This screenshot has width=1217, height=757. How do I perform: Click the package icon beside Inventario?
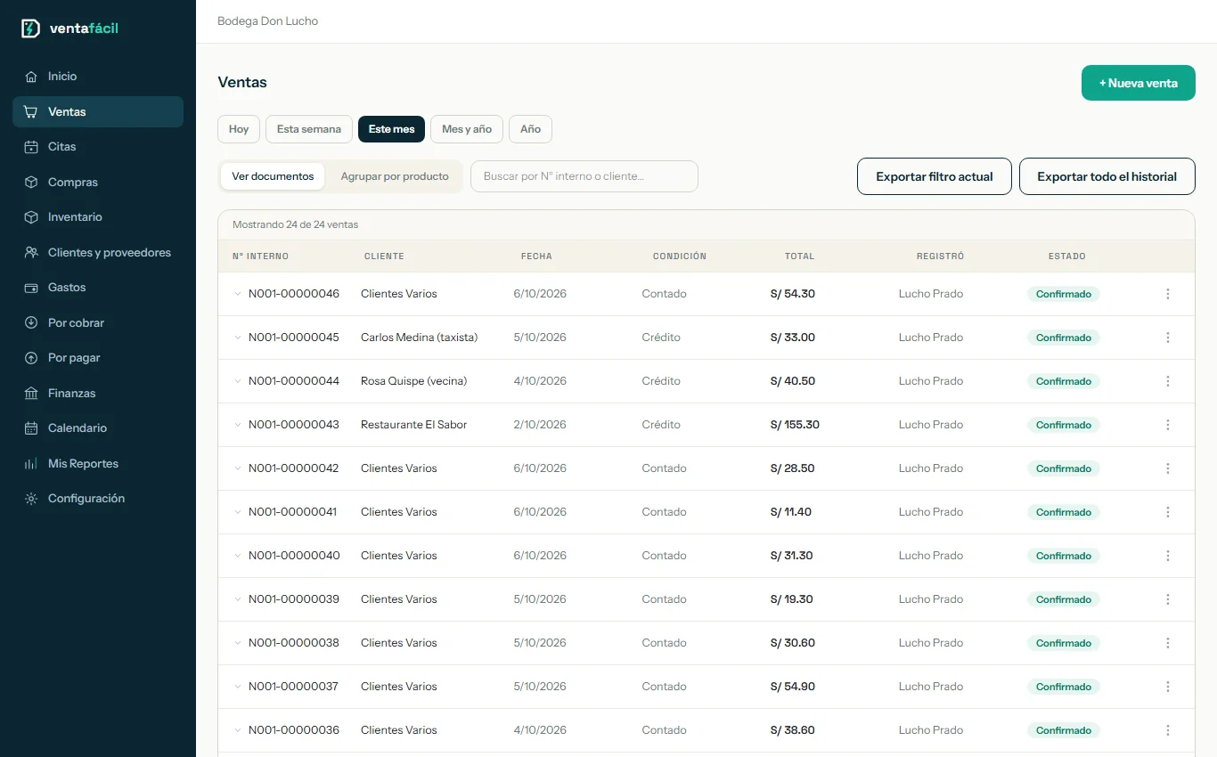point(31,217)
